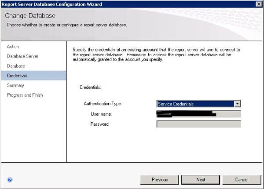Jump to the Summary step
This screenshot has width=264, height=189.
click(x=15, y=85)
